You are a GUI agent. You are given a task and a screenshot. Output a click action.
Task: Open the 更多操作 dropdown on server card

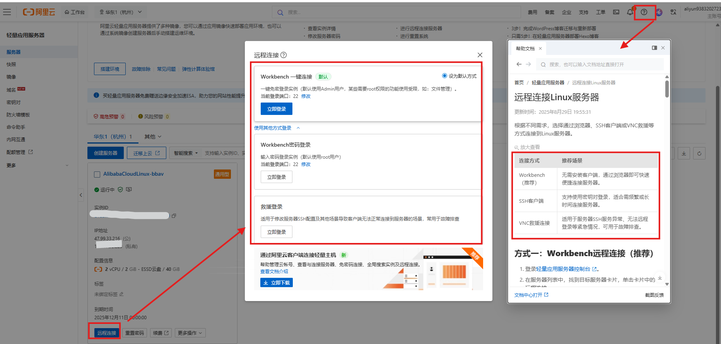[x=190, y=333]
